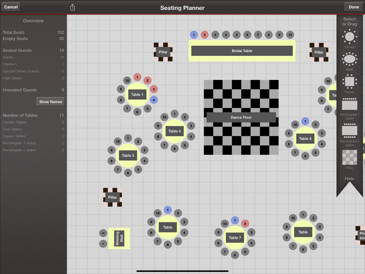The width and height of the screenshot is (365, 274).
Task: Tap red seat 2 at Table 7
Action: click(x=245, y=224)
